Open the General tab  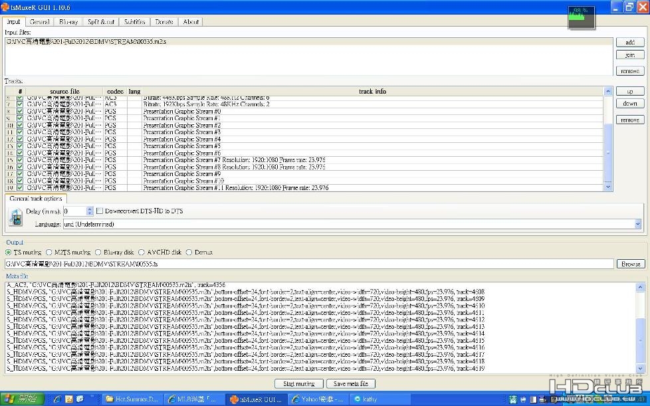[x=40, y=21]
